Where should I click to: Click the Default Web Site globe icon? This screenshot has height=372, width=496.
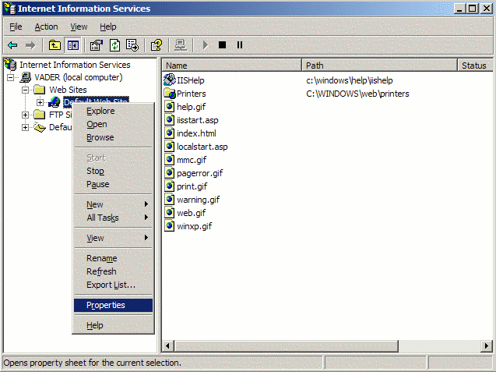(55, 102)
